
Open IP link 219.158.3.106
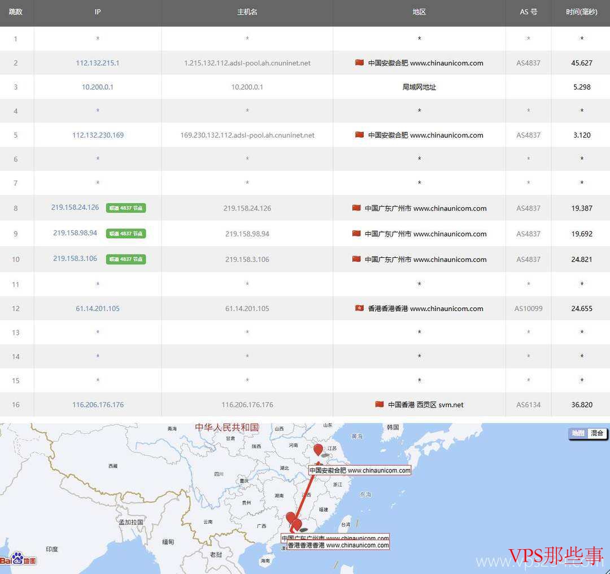click(75, 259)
